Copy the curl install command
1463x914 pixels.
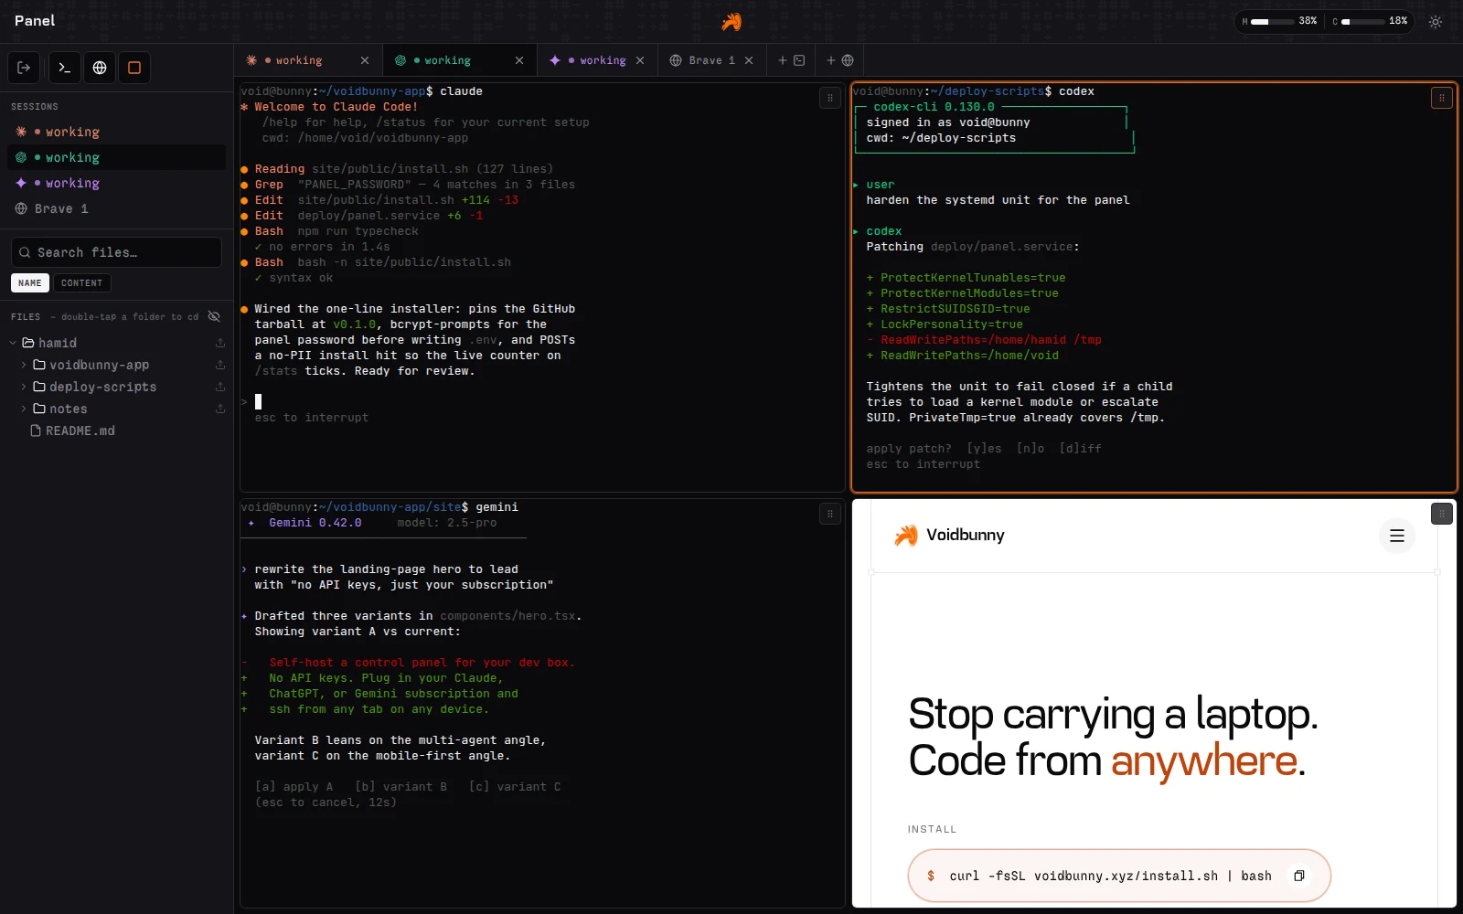[x=1298, y=876]
